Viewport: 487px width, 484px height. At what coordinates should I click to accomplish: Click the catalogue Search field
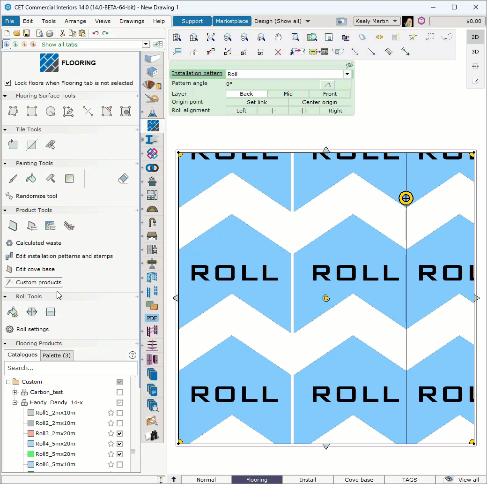(71, 368)
